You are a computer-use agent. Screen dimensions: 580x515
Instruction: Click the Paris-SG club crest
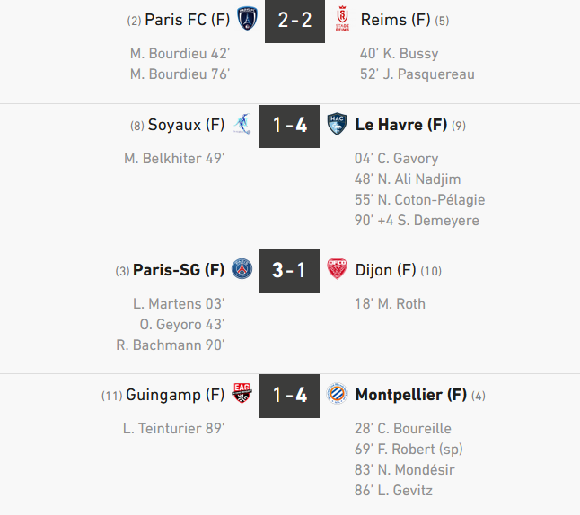click(x=242, y=269)
